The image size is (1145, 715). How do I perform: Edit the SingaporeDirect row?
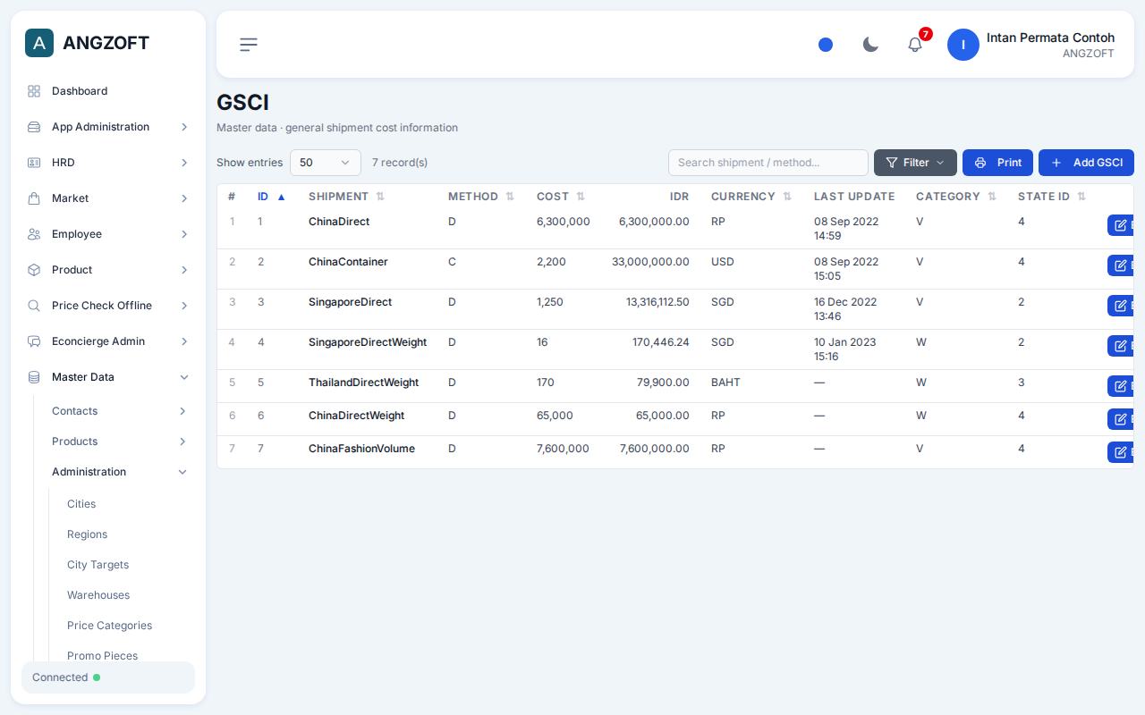1121,306
